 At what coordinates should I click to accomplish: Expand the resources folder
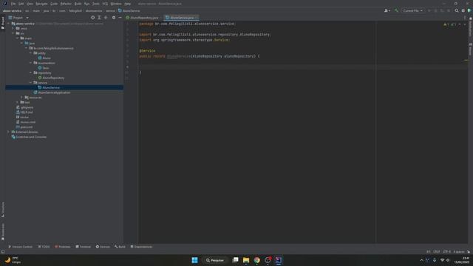tap(21, 98)
